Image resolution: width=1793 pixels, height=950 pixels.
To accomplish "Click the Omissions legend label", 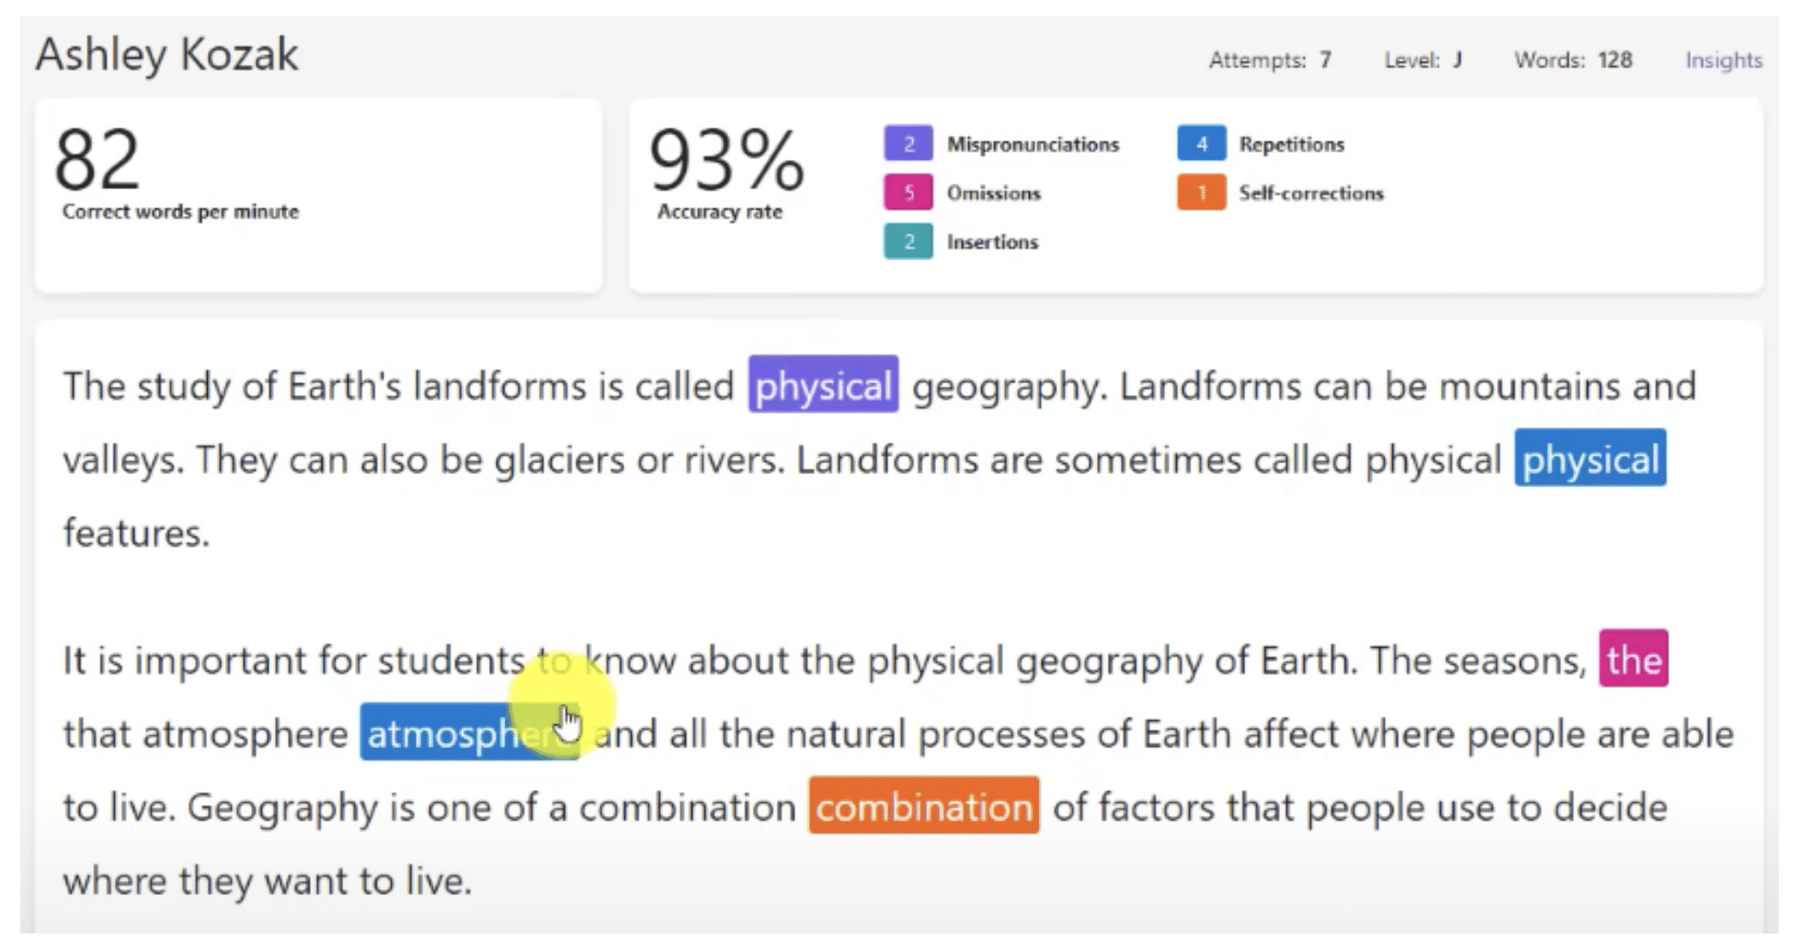I will [993, 193].
